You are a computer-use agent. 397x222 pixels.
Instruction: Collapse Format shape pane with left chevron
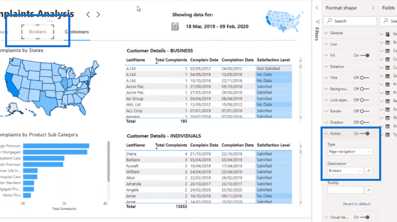pos(317,8)
